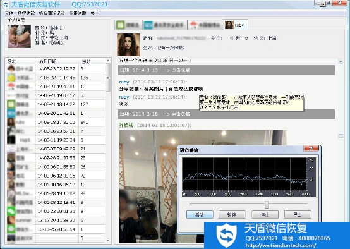Select row dated 14-01-28 12:18:41

(56, 203)
